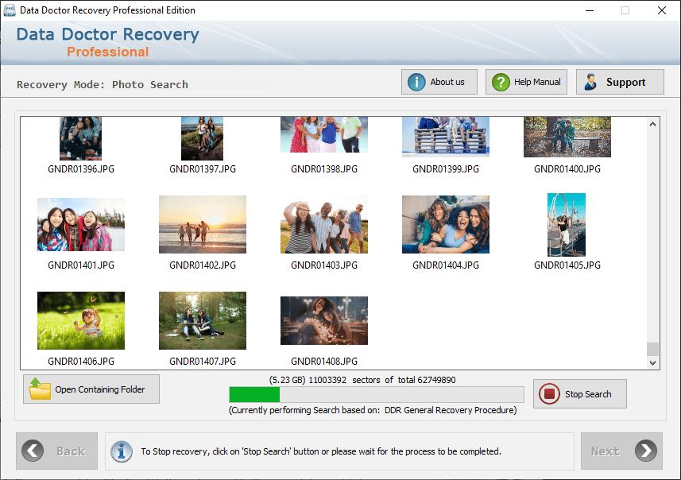
Task: Click the file name GNDR01405.JPG
Action: coord(567,265)
